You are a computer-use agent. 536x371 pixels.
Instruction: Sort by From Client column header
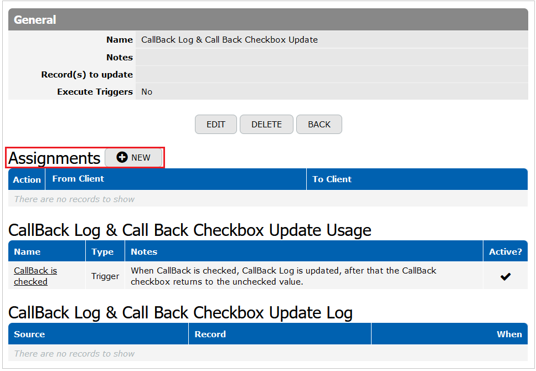pyautogui.click(x=78, y=179)
